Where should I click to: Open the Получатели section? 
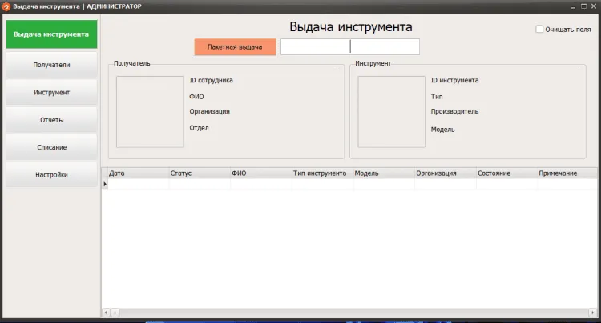[51, 65]
